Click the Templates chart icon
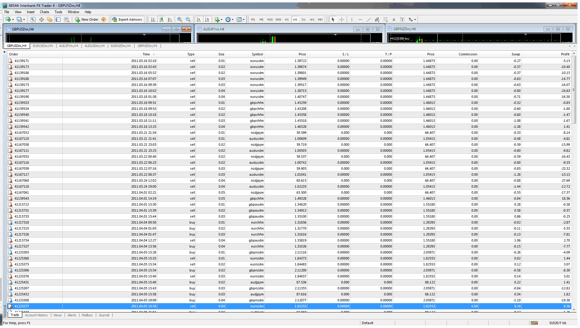 tap(239, 19)
